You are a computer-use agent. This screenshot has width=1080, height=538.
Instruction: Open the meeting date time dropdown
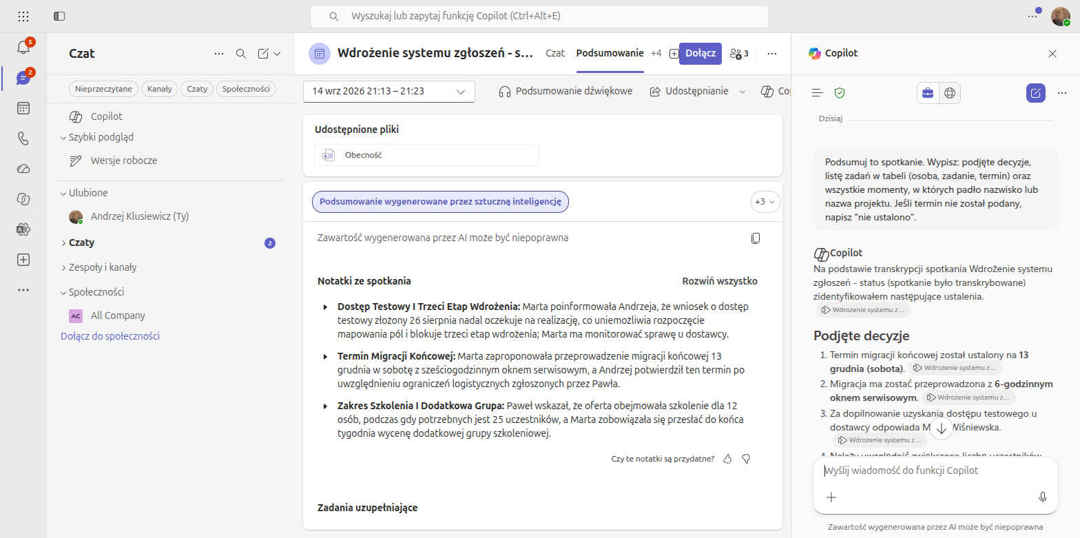(389, 92)
